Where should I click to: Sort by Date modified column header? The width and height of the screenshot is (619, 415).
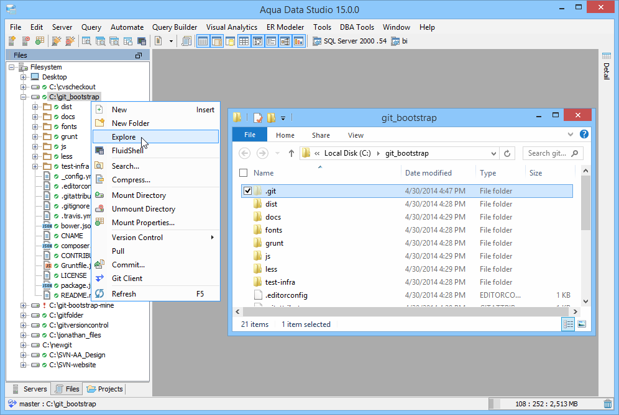428,173
